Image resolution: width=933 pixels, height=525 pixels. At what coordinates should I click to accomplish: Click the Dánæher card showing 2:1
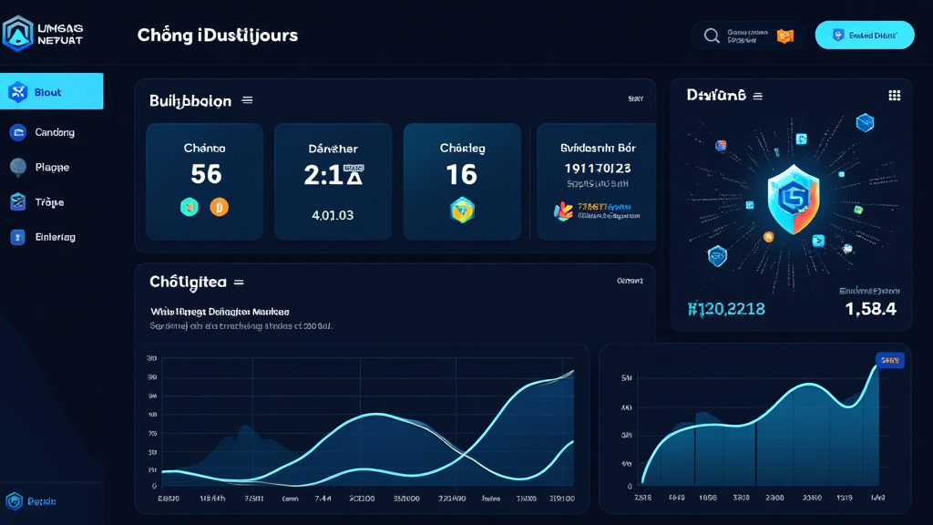tap(333, 181)
